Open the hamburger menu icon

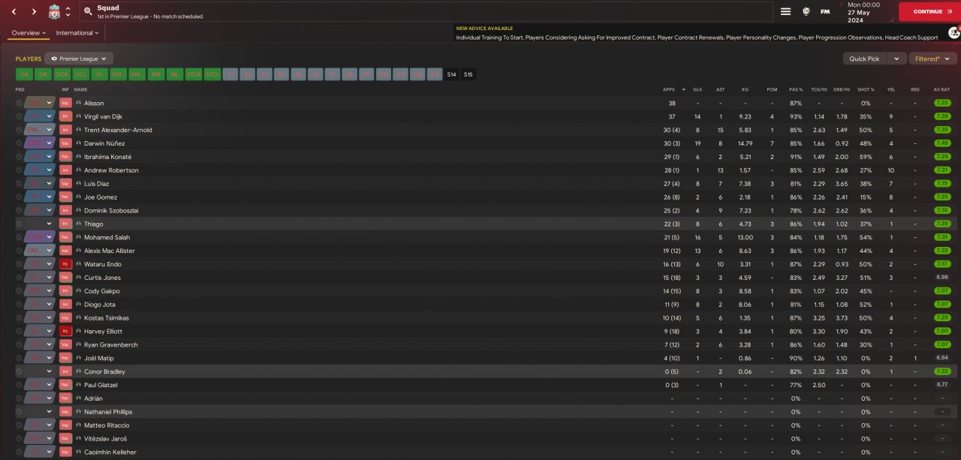(x=785, y=11)
